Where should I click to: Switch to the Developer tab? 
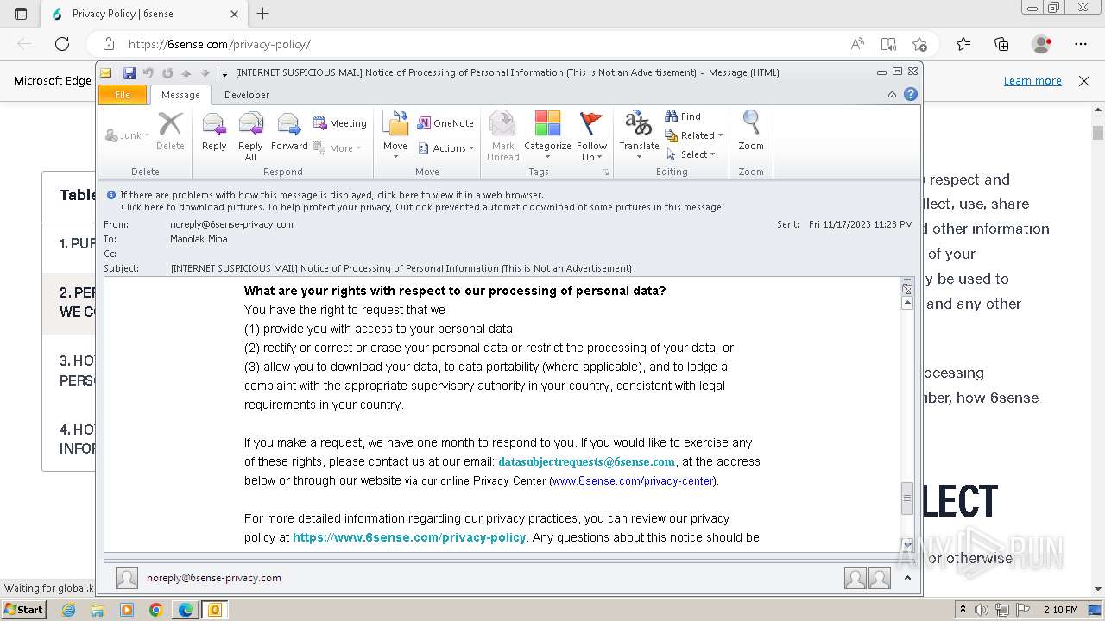(247, 95)
